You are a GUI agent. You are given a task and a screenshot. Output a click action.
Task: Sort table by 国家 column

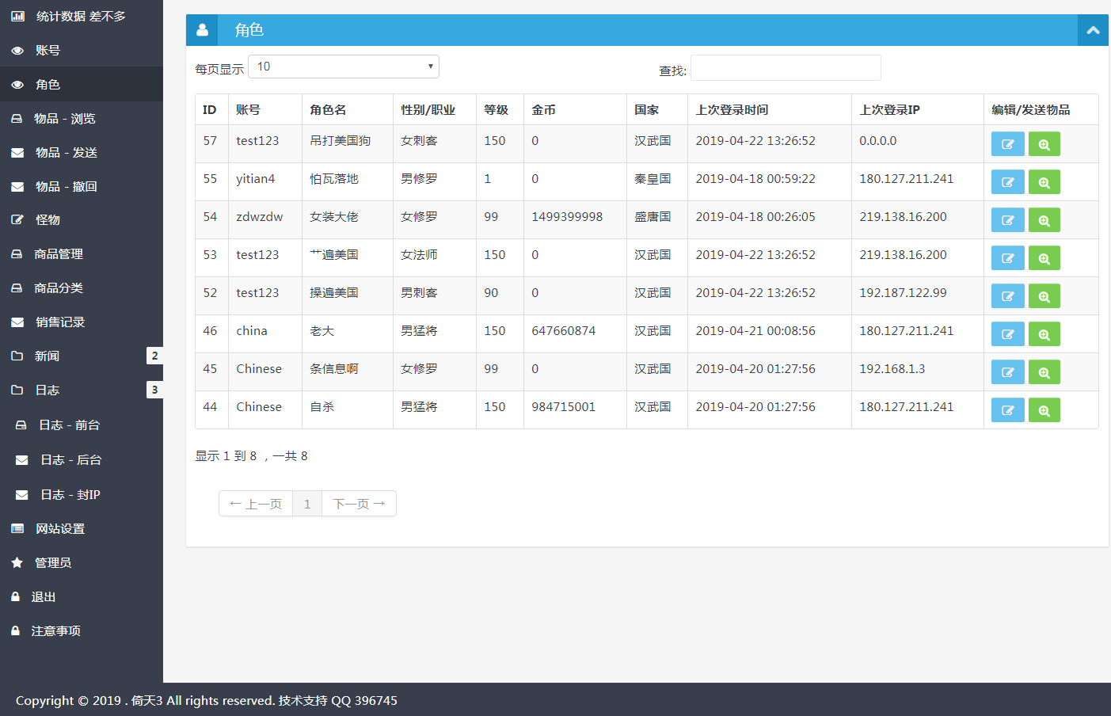click(657, 110)
